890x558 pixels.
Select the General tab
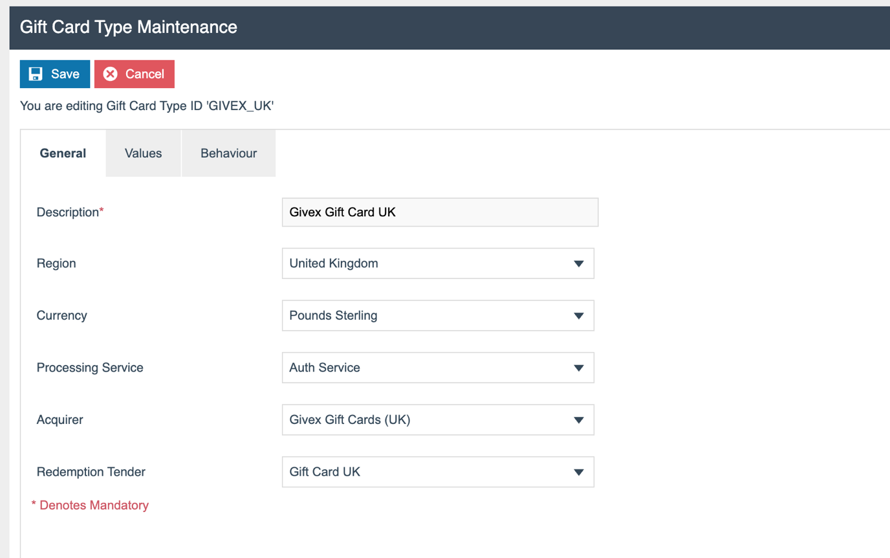(x=63, y=153)
